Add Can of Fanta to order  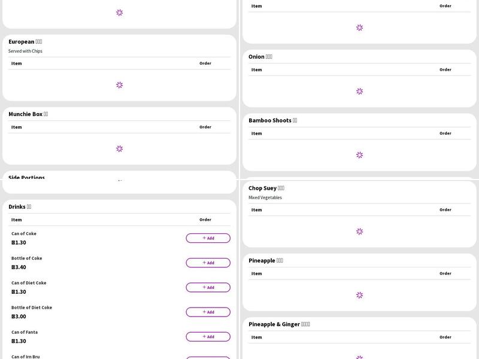coord(208,337)
